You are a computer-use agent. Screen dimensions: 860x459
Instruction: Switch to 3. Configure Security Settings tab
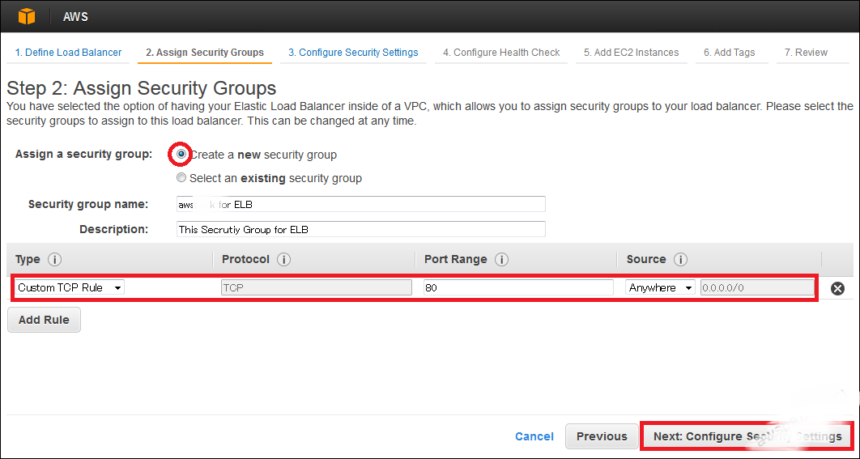coord(353,53)
